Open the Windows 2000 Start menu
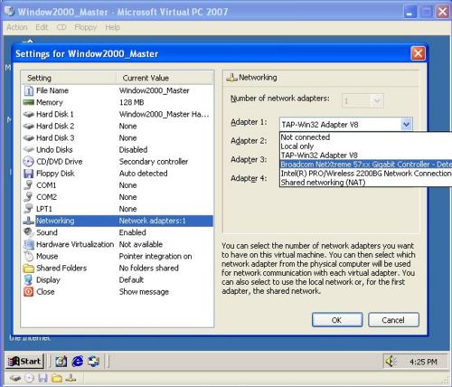This screenshot has height=387, width=452. 24,361
